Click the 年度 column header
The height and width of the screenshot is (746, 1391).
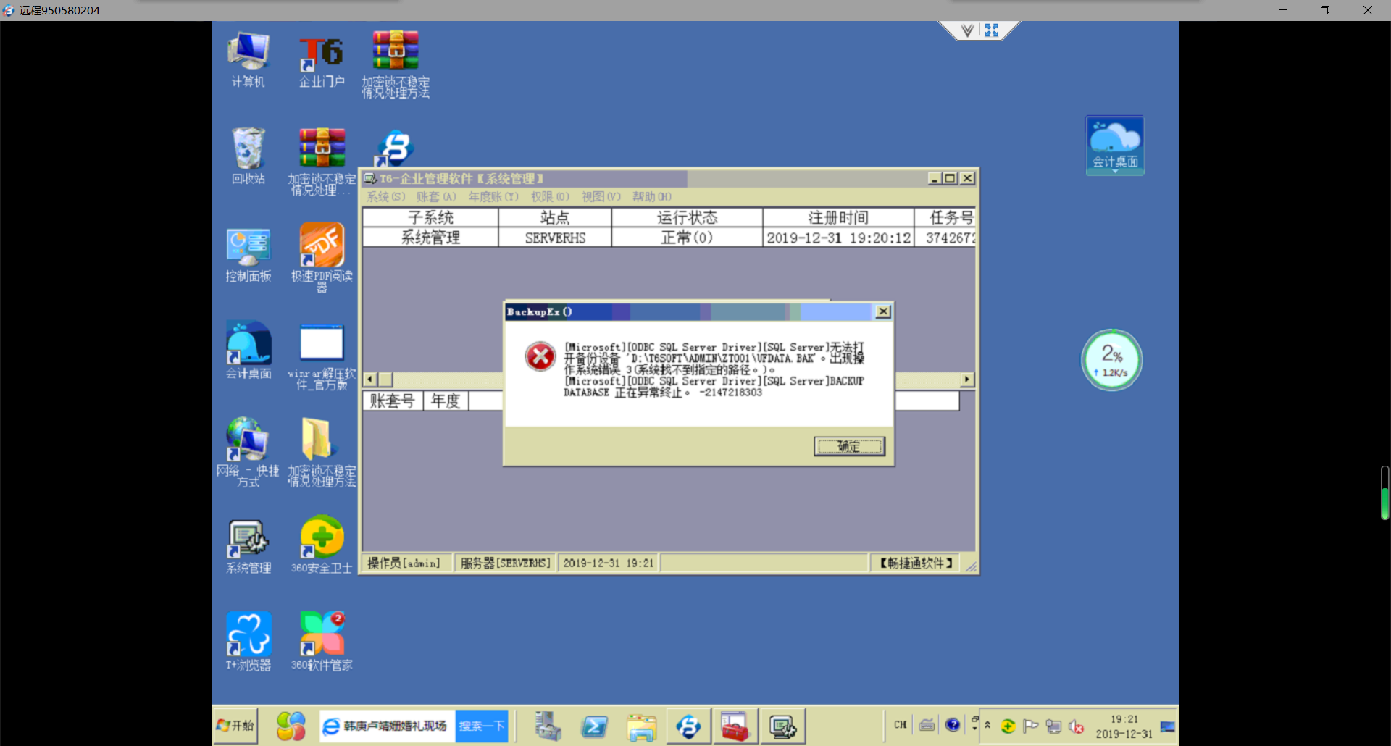click(x=446, y=401)
